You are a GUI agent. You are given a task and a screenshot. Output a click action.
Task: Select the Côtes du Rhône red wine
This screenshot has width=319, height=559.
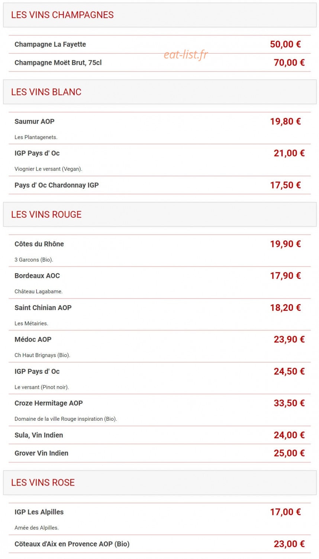[39, 244]
